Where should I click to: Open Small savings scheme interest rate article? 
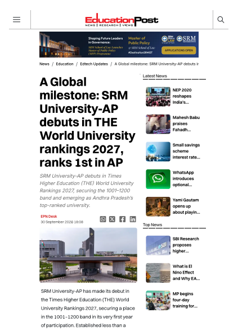point(186,151)
